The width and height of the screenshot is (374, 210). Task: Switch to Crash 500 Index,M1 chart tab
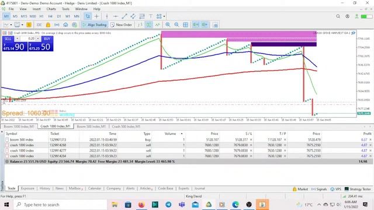(126, 127)
